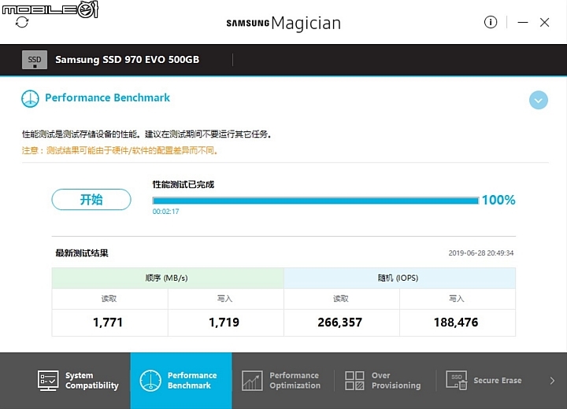Click the Secure Erase SSD trash icon
Image resolution: width=567 pixels, height=409 pixels.
(456, 381)
